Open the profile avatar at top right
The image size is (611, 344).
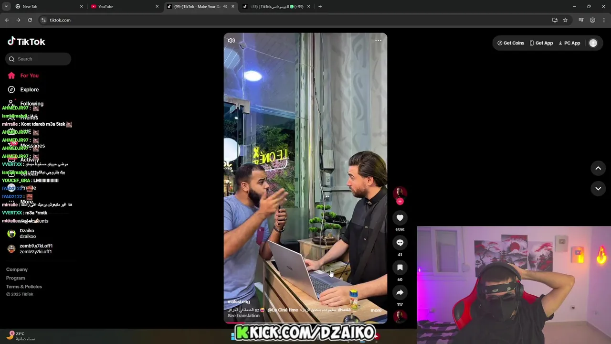tap(593, 43)
